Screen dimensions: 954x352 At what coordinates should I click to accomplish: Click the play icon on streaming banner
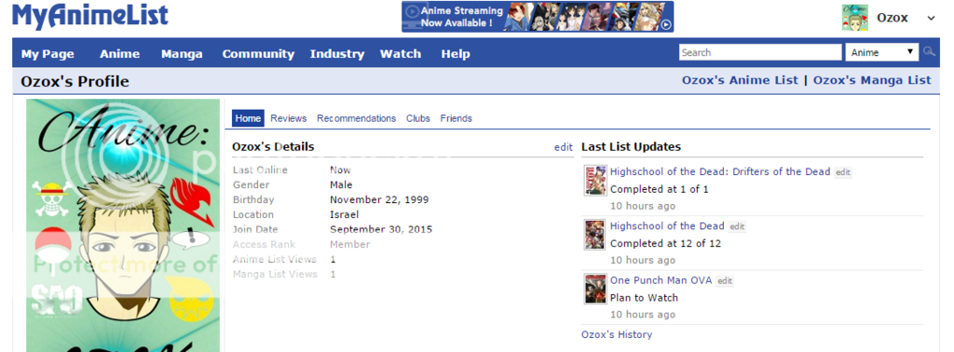666,25
